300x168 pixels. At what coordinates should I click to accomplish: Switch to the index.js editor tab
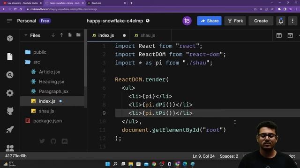(x=108, y=35)
